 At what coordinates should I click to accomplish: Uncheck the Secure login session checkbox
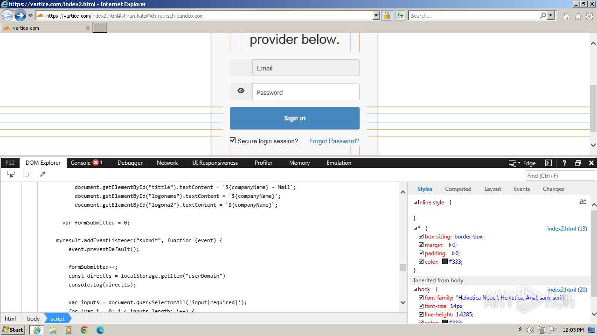233,140
